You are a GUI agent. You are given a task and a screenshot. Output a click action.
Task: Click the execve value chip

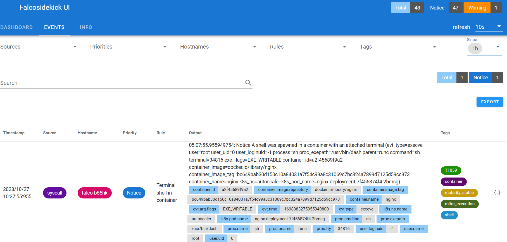click(x=367, y=209)
